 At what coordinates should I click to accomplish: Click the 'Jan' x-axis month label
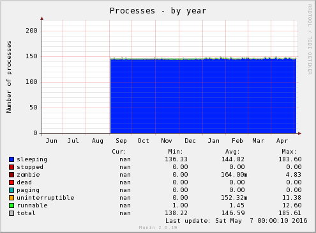pyautogui.click(x=214, y=141)
